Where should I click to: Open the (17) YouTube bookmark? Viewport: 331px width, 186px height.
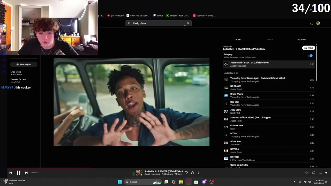[116, 16]
